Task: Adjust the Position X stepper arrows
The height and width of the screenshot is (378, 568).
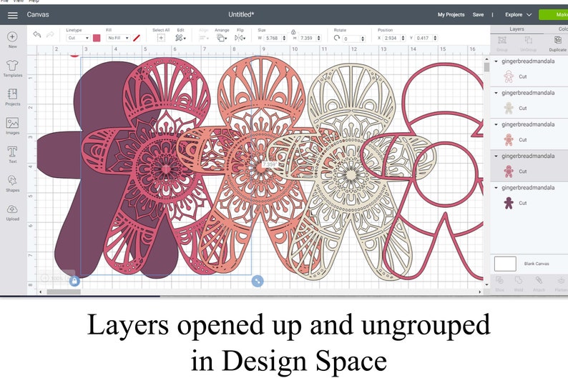Action: click(403, 38)
